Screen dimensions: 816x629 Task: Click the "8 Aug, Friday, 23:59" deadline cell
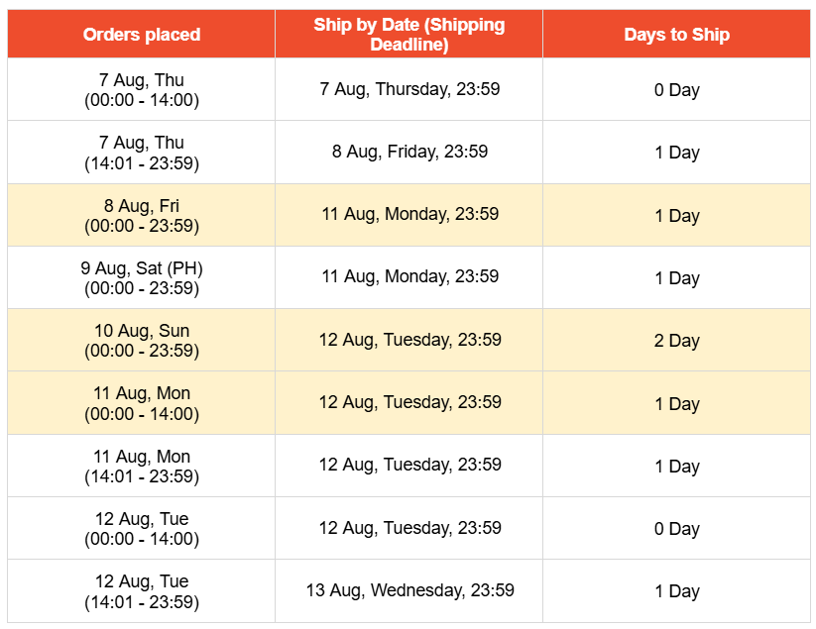409,153
